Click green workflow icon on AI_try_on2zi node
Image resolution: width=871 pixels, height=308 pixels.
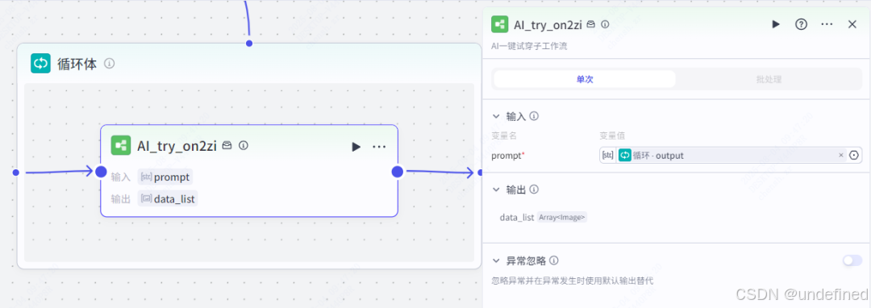click(x=121, y=145)
